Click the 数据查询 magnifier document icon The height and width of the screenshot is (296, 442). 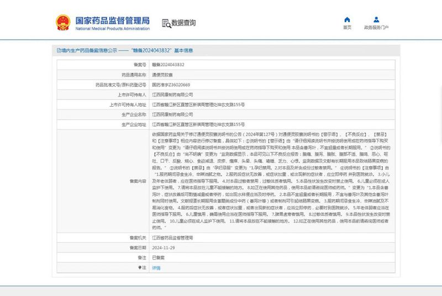[x=166, y=23]
